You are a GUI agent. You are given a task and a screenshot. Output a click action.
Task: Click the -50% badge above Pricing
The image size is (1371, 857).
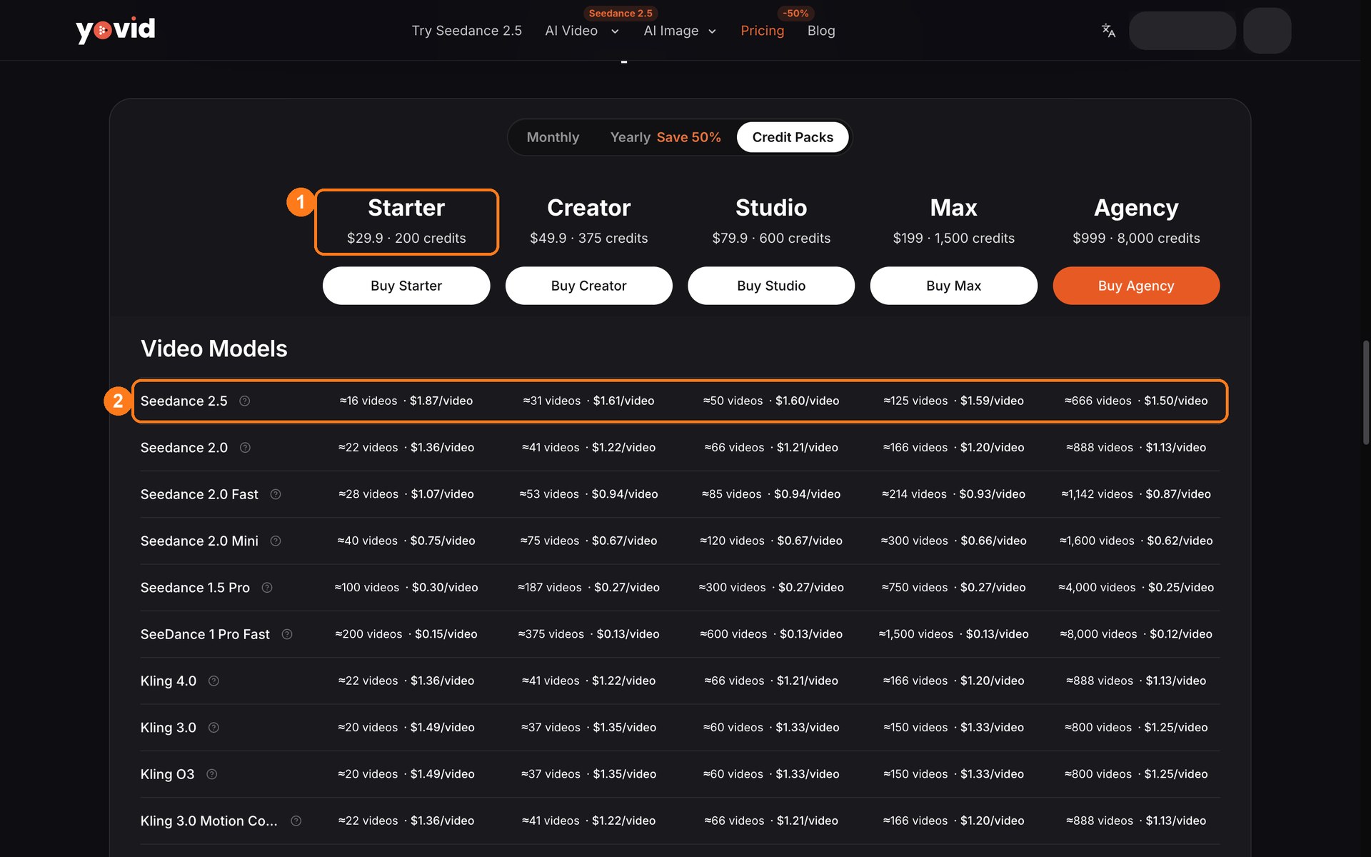[x=795, y=13]
